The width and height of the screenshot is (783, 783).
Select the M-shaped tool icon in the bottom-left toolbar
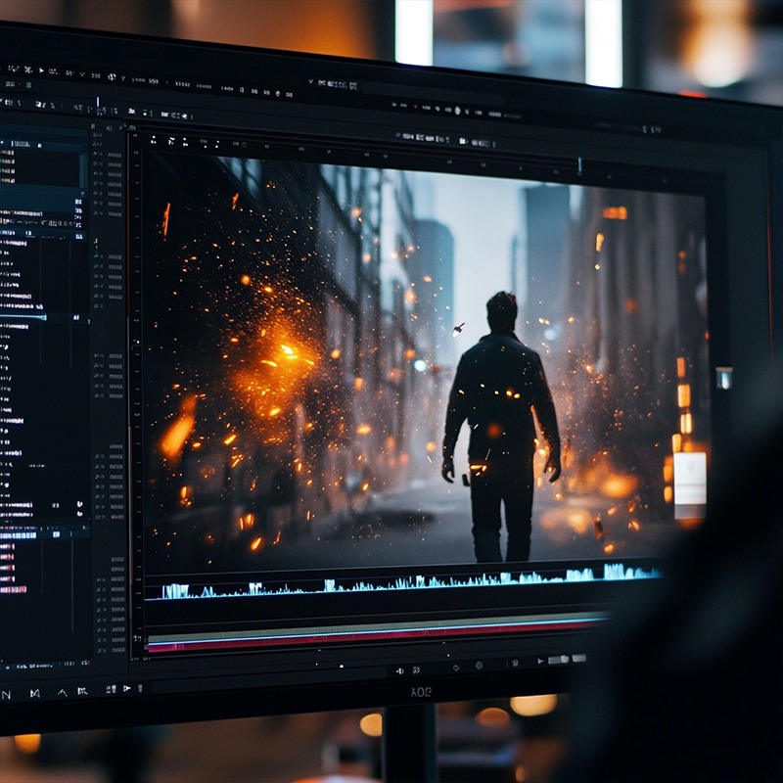pyautogui.click(x=34, y=693)
